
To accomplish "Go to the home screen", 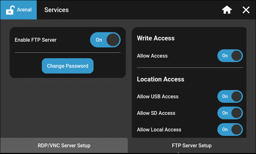I will click(227, 10).
